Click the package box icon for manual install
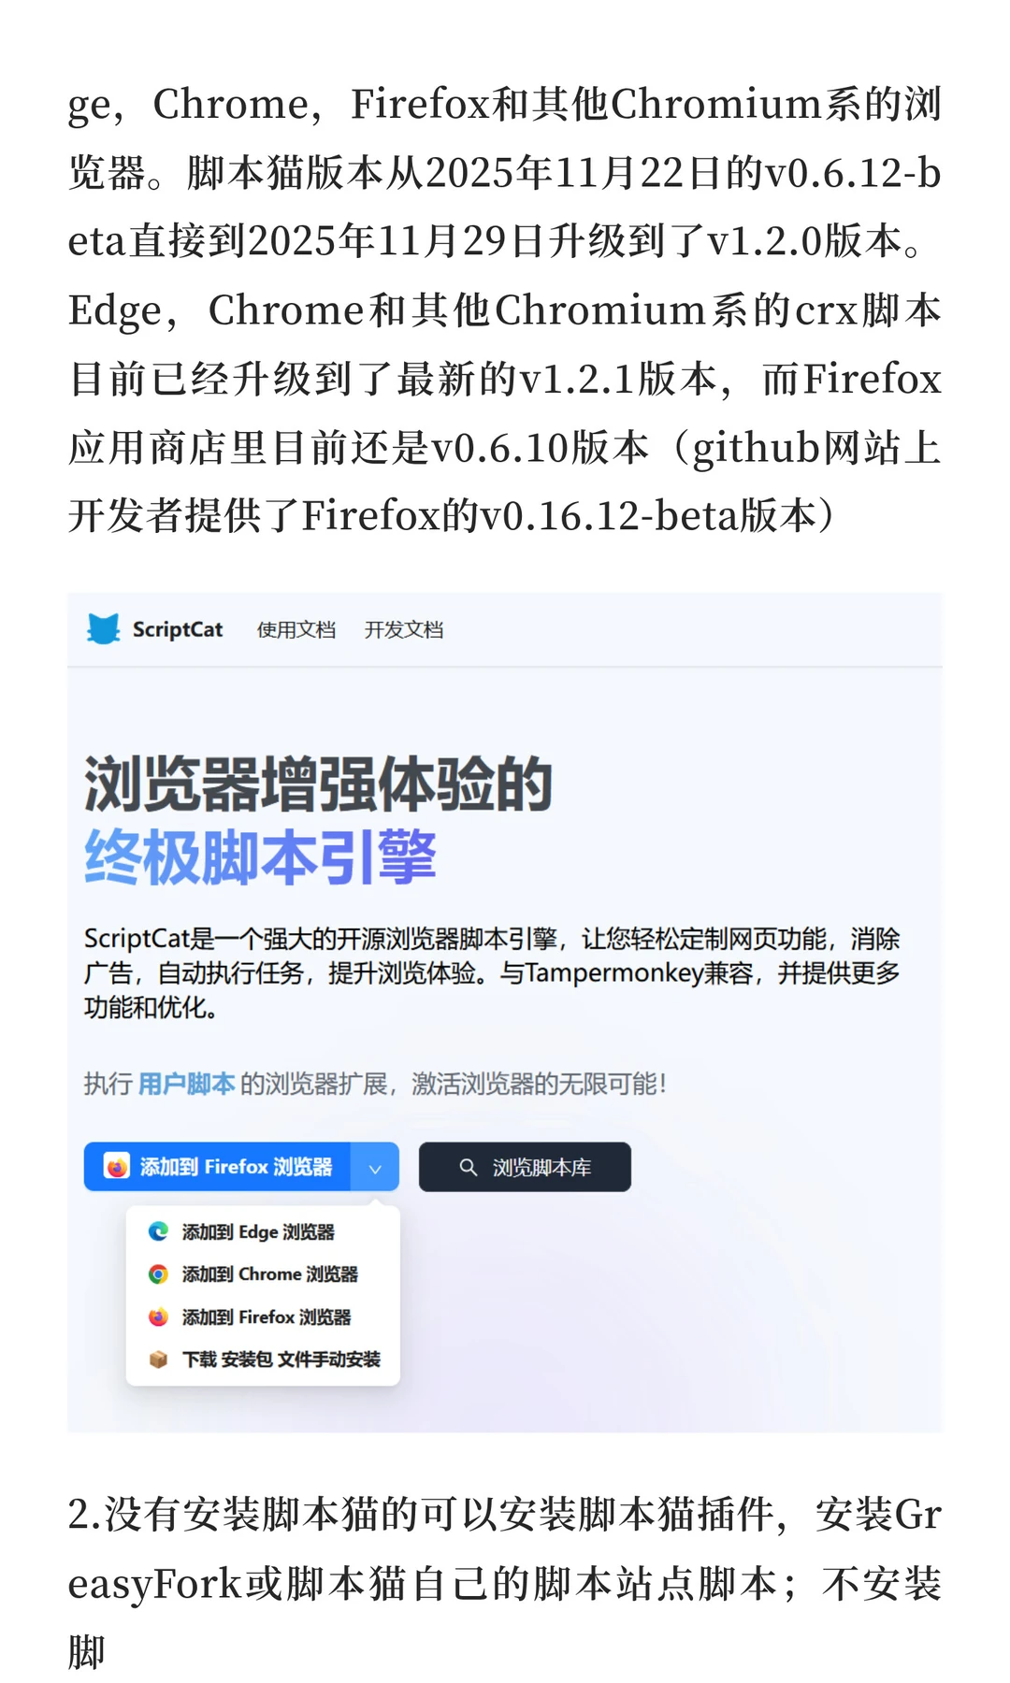Image resolution: width=1010 pixels, height=1683 pixels. pos(158,1359)
